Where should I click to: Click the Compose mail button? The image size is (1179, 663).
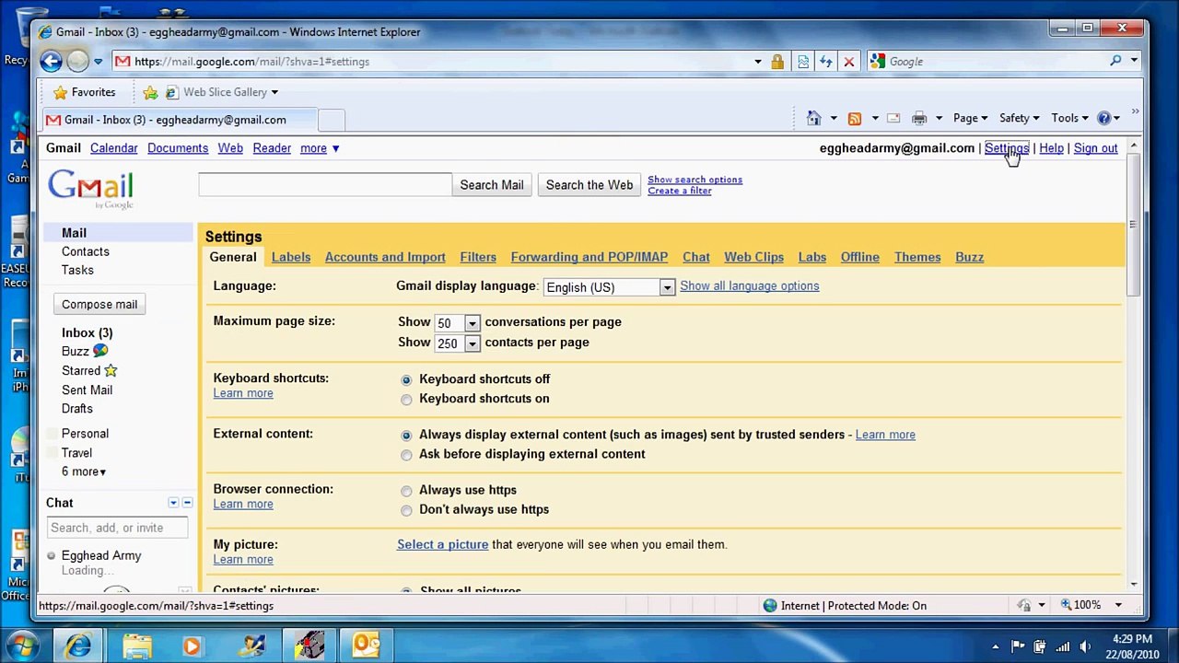99,305
